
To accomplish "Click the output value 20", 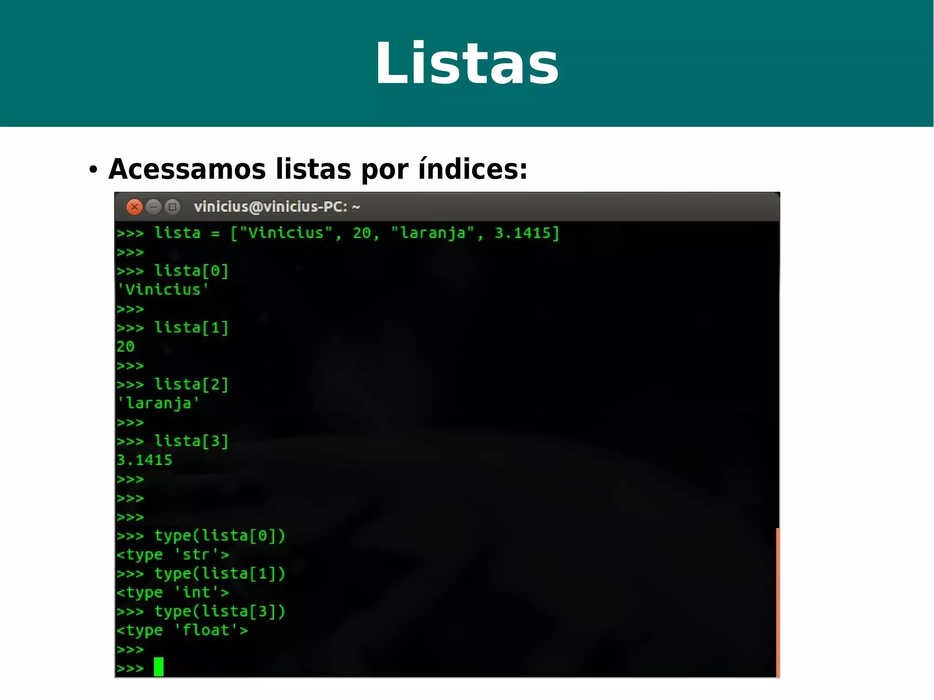I will tap(125, 347).
